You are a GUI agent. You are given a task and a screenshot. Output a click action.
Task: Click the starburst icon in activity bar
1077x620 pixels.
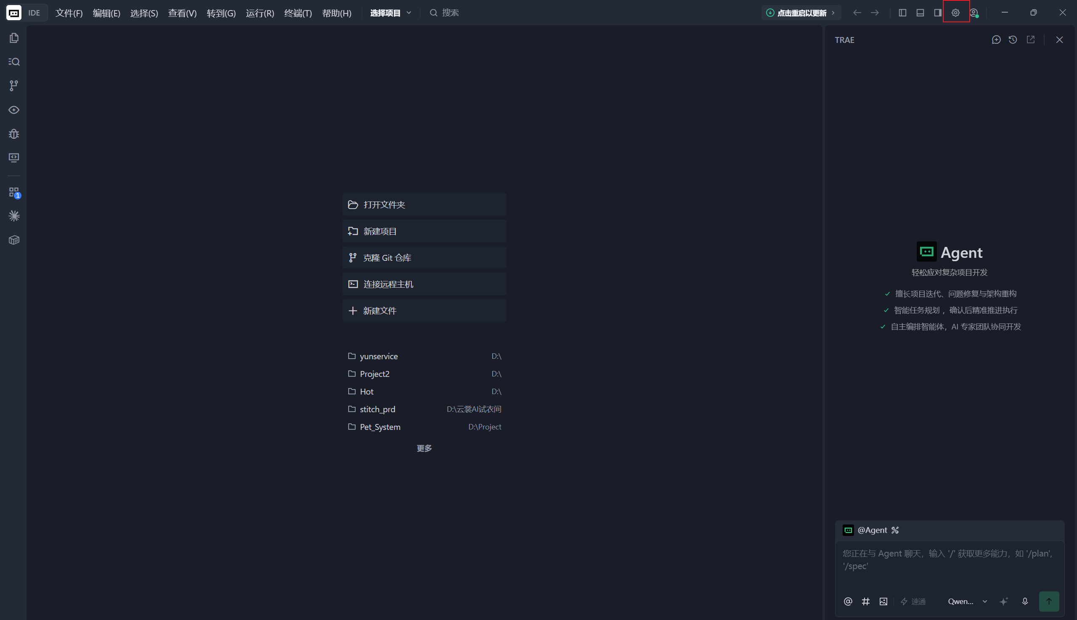[14, 216]
